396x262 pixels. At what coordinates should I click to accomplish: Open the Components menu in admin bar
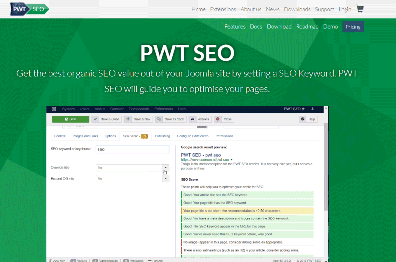(139, 109)
